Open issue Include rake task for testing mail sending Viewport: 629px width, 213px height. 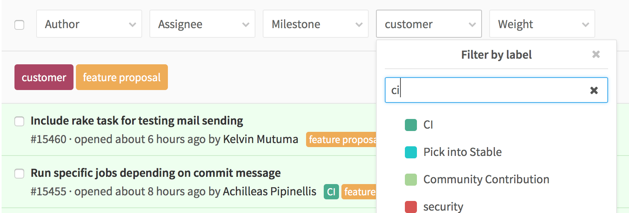(x=137, y=121)
